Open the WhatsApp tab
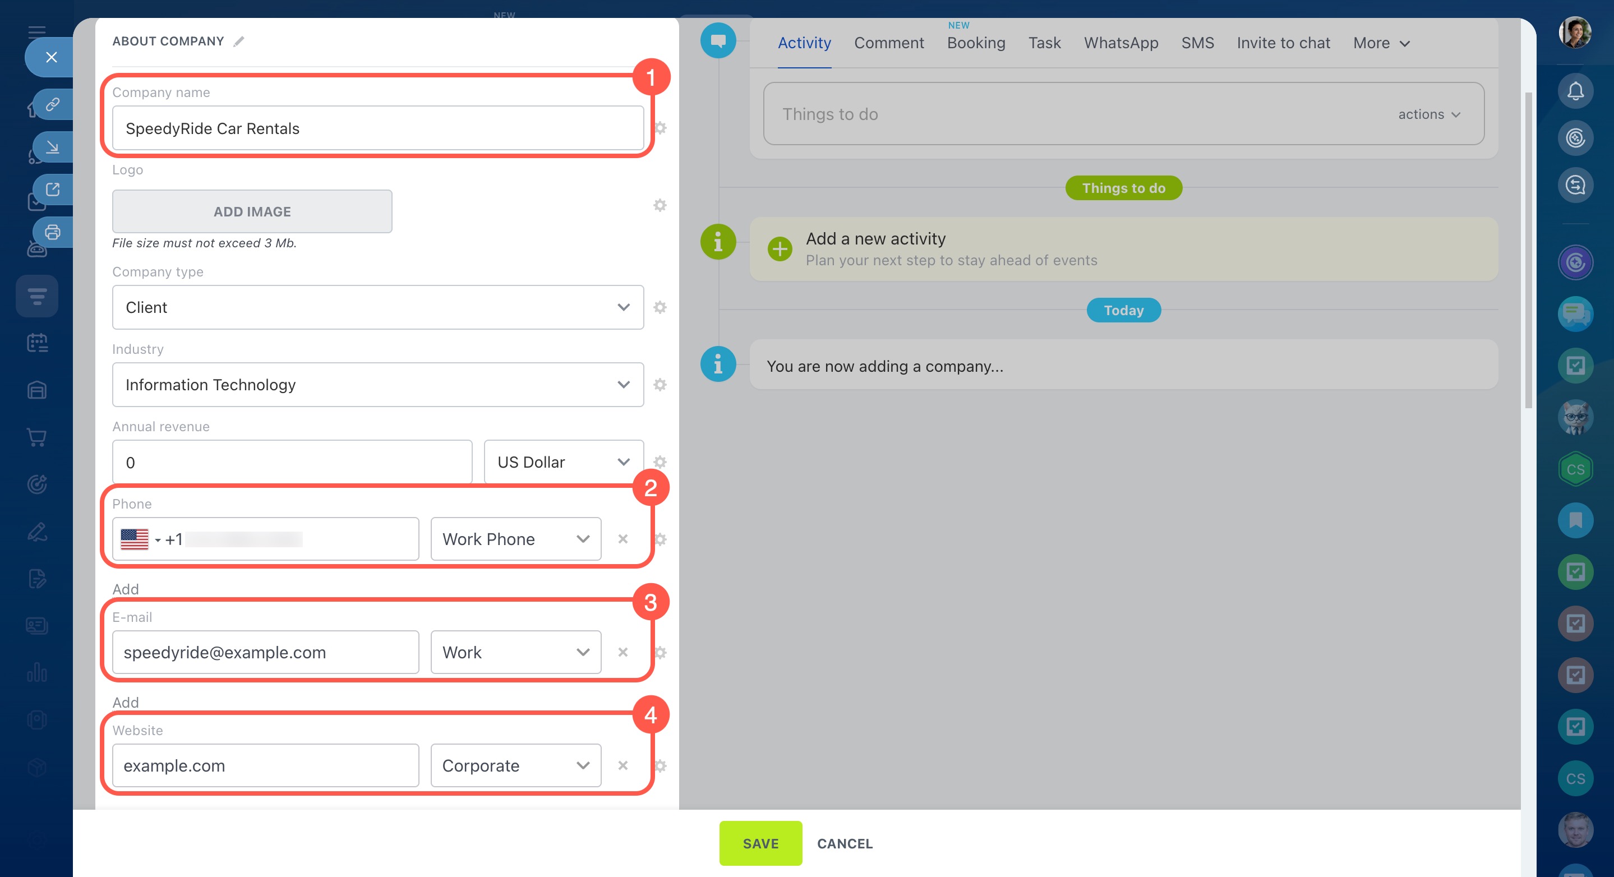The height and width of the screenshot is (877, 1614). coord(1120,43)
